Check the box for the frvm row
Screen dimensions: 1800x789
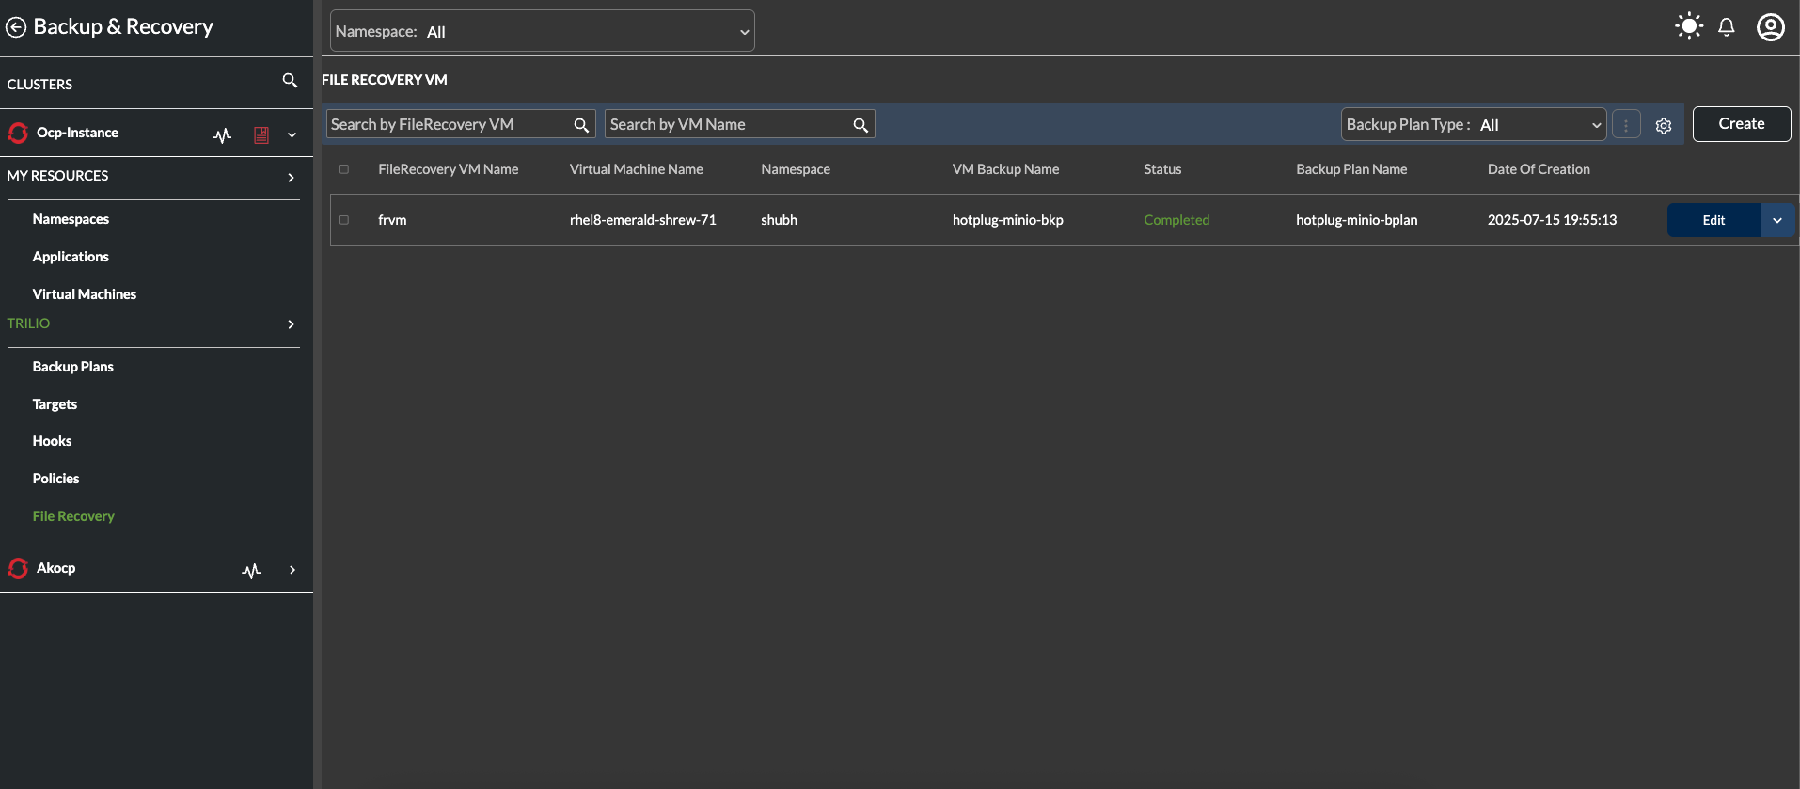coord(344,220)
